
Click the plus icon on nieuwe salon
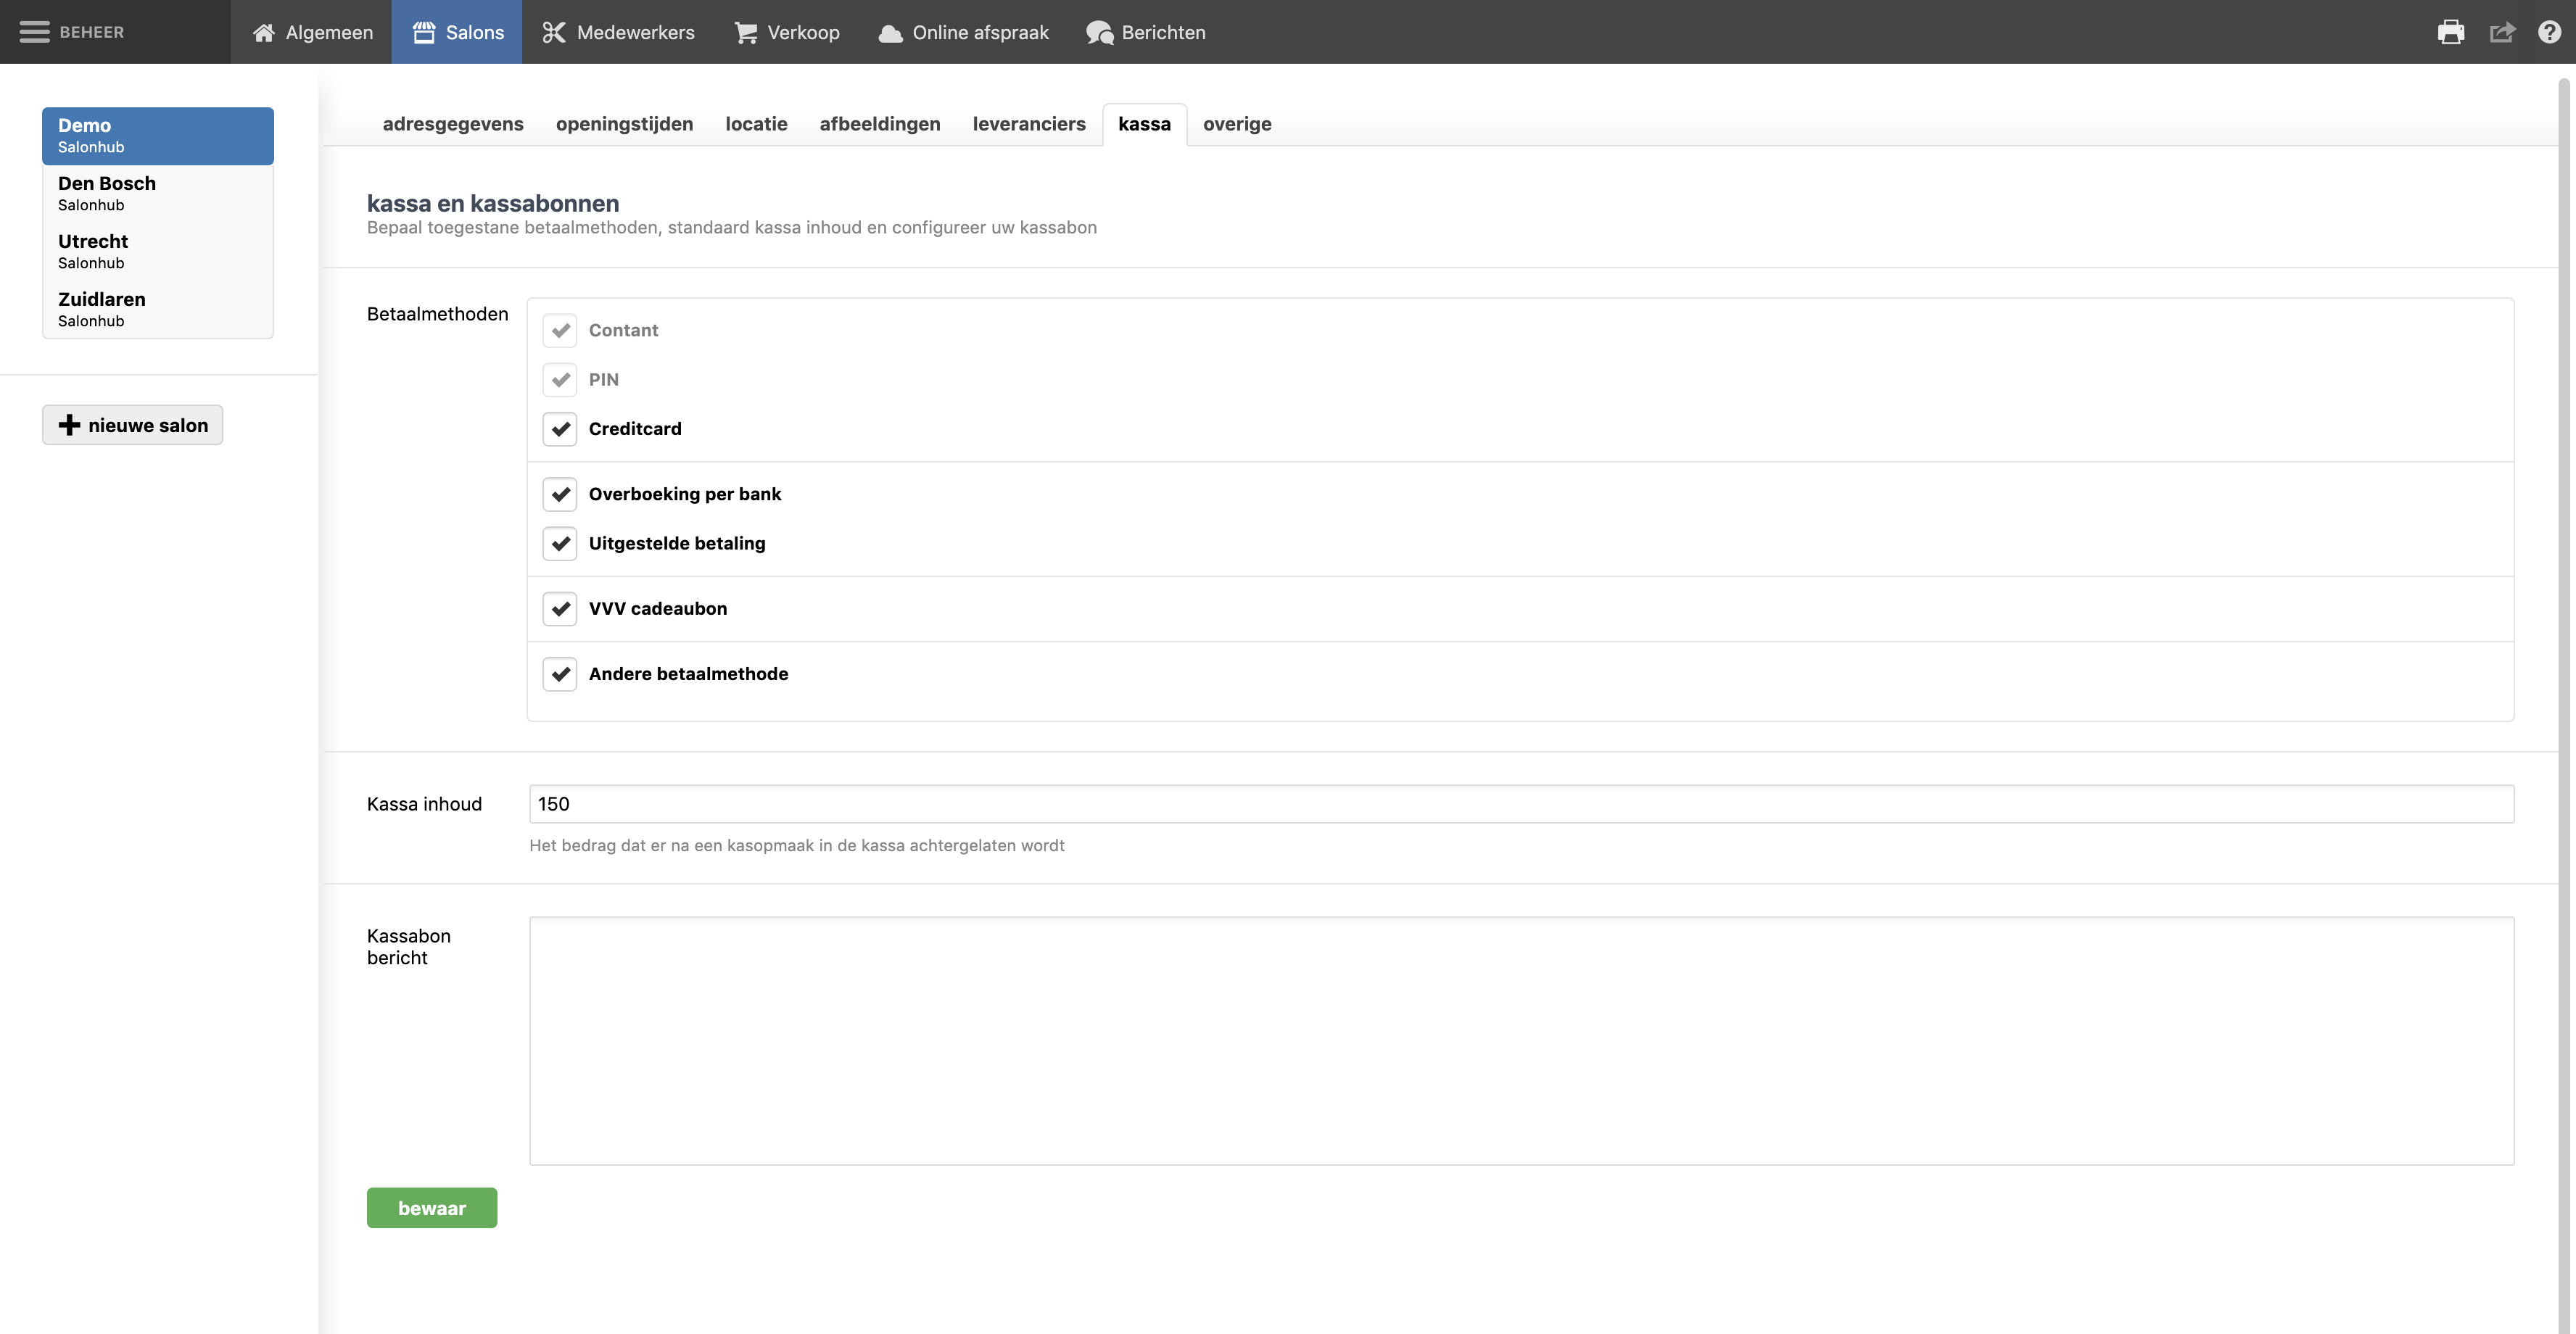tap(69, 425)
